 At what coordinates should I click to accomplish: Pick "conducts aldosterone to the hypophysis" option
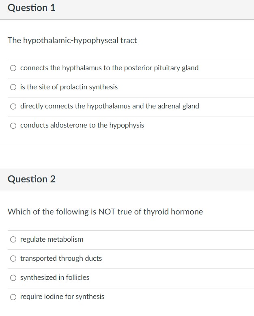(x=13, y=126)
